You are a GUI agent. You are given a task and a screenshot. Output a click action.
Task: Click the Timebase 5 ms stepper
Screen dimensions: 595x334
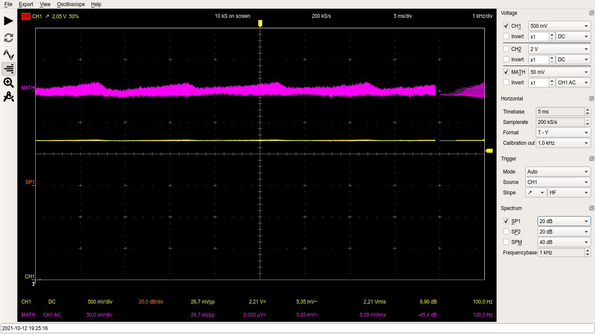tap(588, 112)
